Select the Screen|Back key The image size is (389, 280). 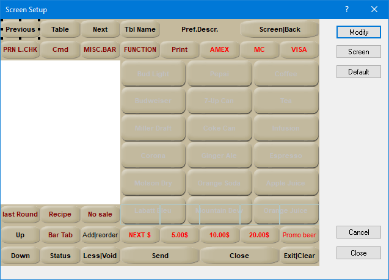coord(280,29)
